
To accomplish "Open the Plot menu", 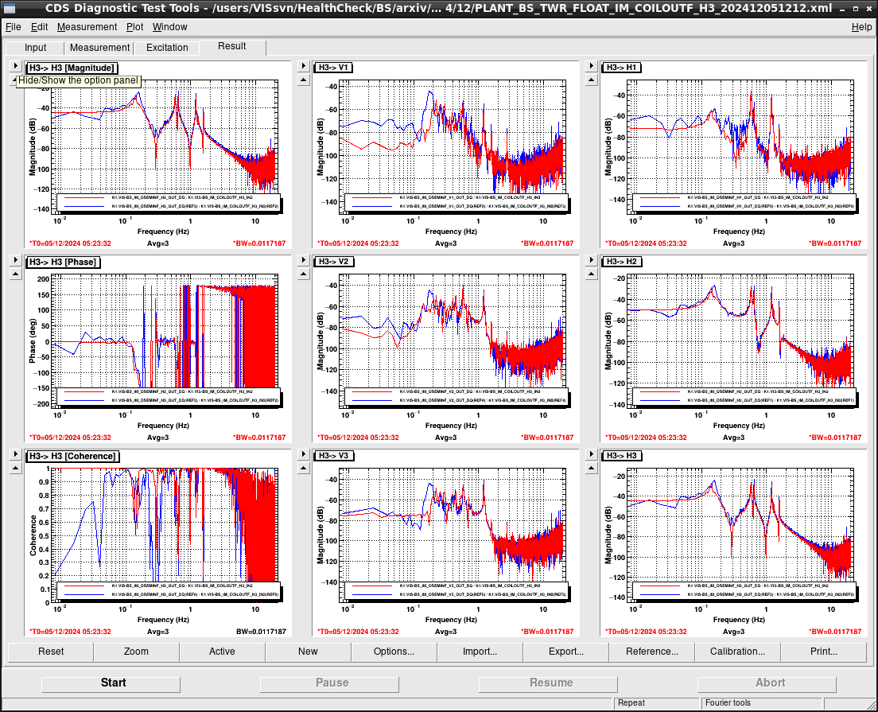I will 134,27.
